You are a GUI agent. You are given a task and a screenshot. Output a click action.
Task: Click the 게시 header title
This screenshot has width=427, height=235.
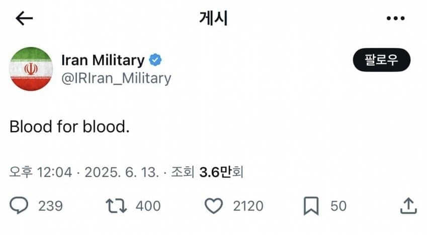coord(213,19)
